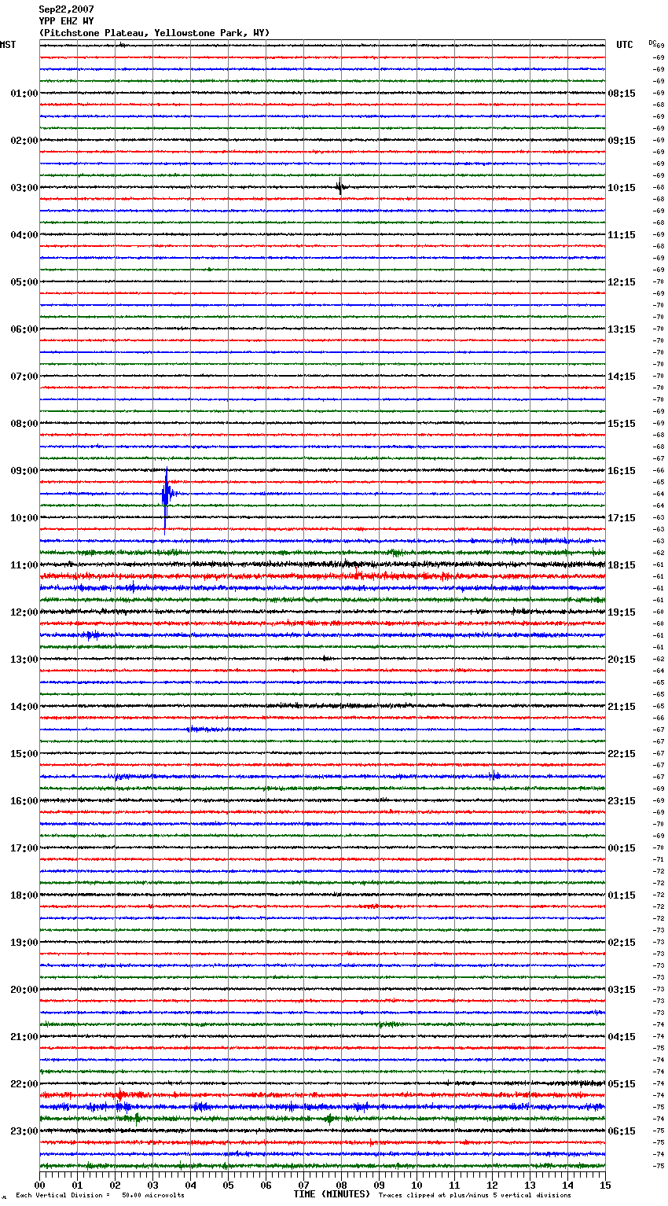Click the Pitchstone Plateau location title

(x=154, y=33)
